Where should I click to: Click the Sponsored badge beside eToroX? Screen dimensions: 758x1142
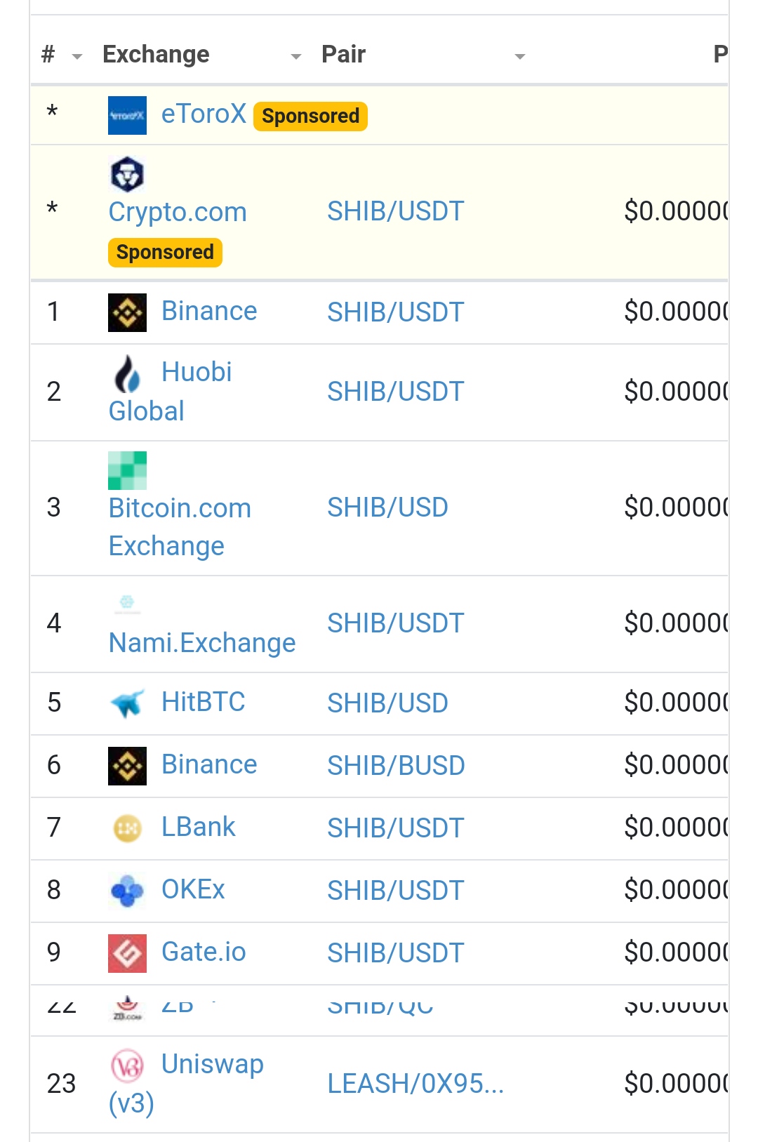click(x=310, y=116)
